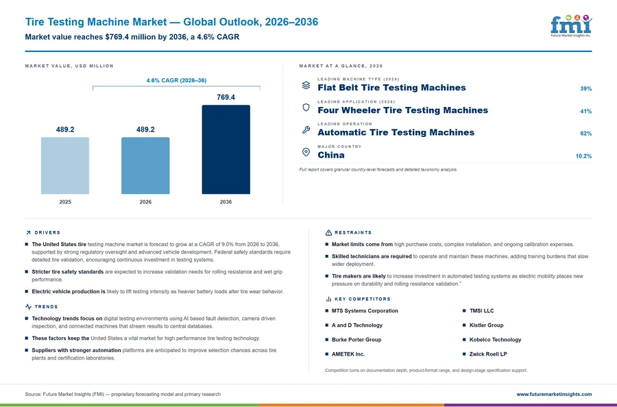Click the TMSI LLC competitor
Image resolution: width=617 pixels, height=407 pixels.
coord(481,310)
